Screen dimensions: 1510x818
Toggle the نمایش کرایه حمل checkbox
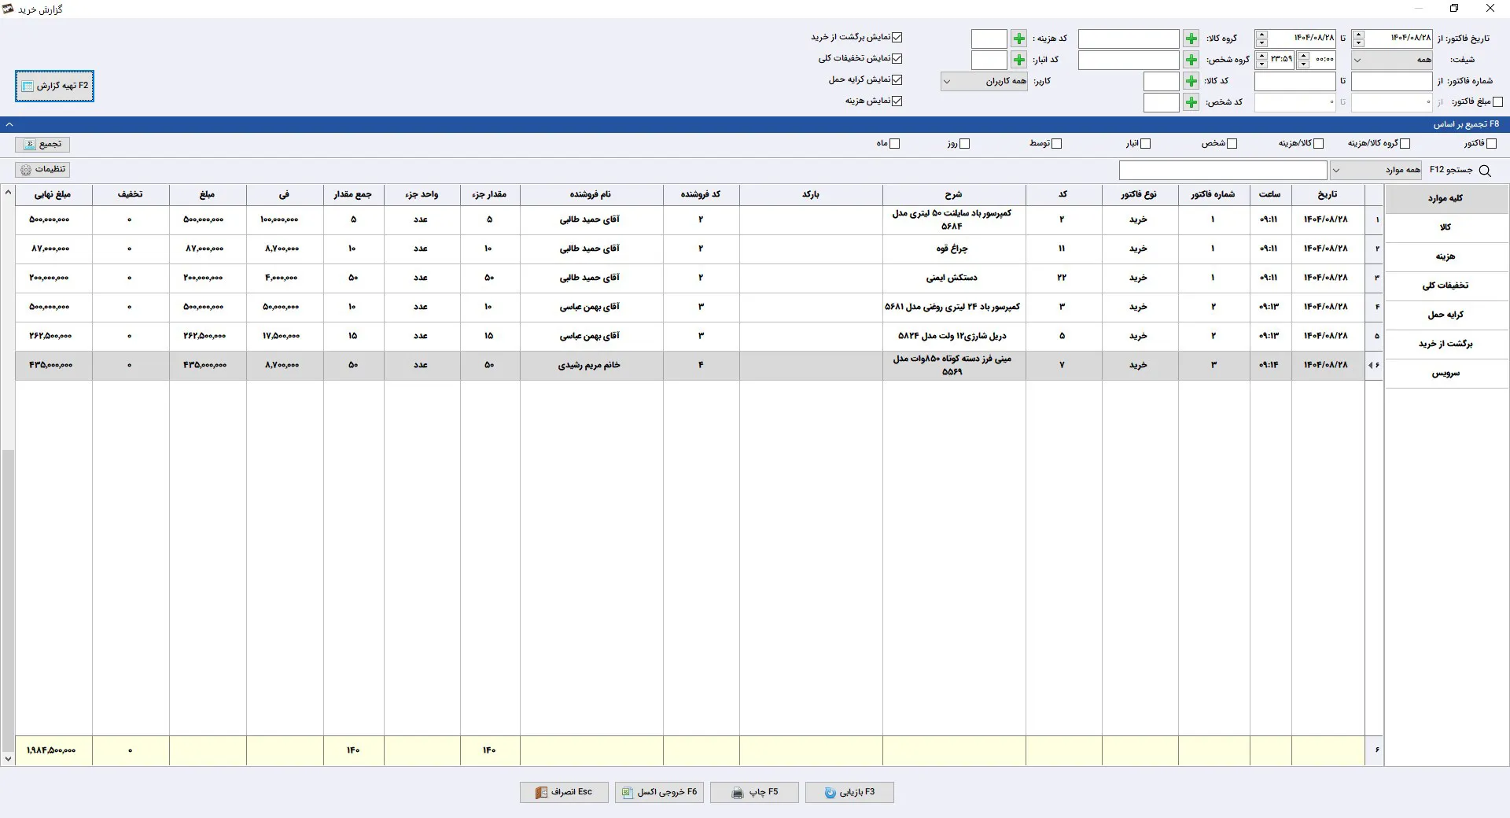[897, 79]
